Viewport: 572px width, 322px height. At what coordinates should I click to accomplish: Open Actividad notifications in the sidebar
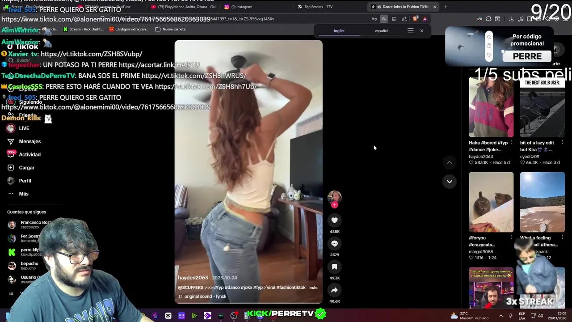24,154
